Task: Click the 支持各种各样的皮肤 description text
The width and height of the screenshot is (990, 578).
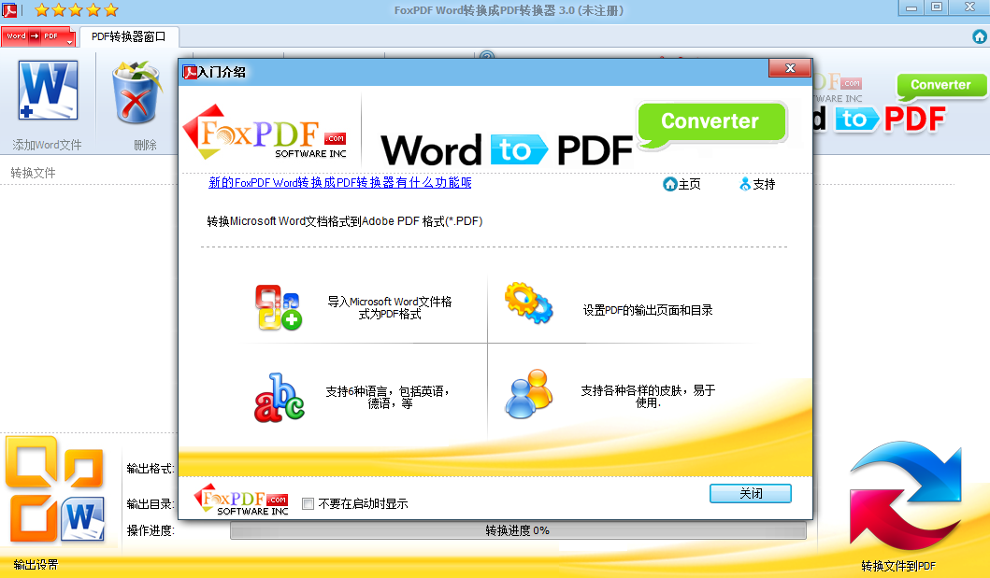Action: [x=648, y=397]
